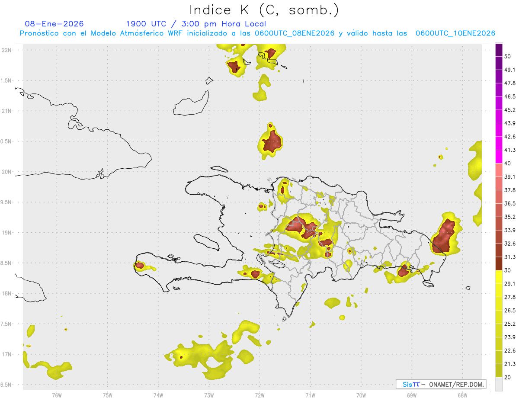Click the chart title "Indice K (C, somb.)"
The height and width of the screenshot is (401, 519).
(264, 10)
